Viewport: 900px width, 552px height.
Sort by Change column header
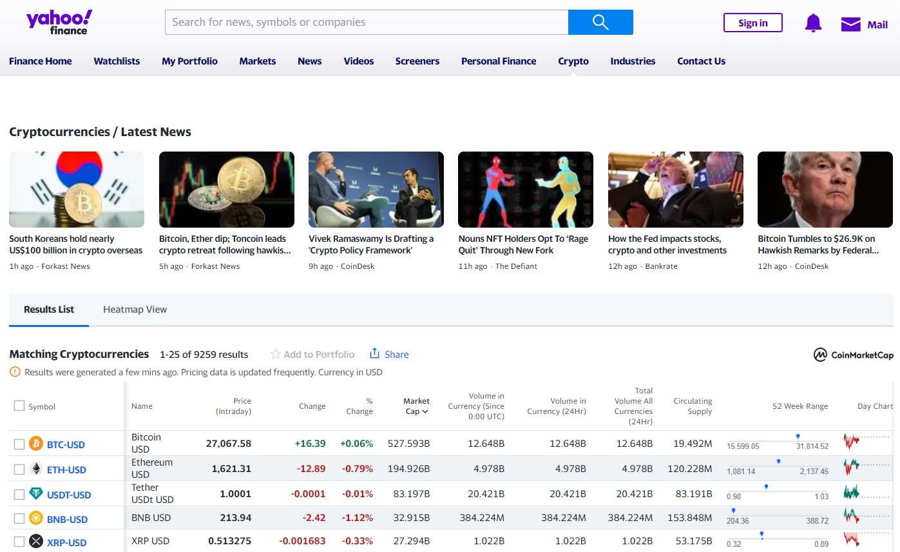[x=312, y=406]
